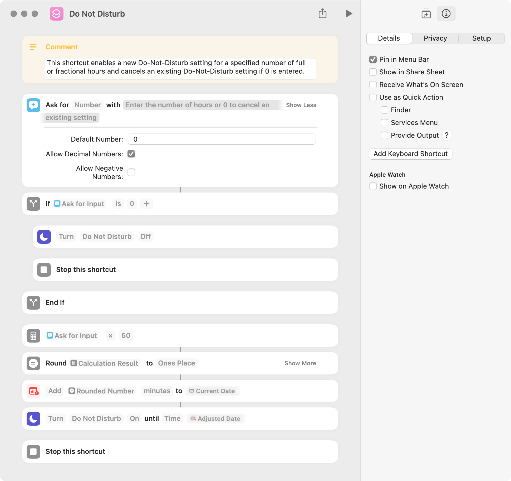Enable Show in Share Sheet

point(373,72)
